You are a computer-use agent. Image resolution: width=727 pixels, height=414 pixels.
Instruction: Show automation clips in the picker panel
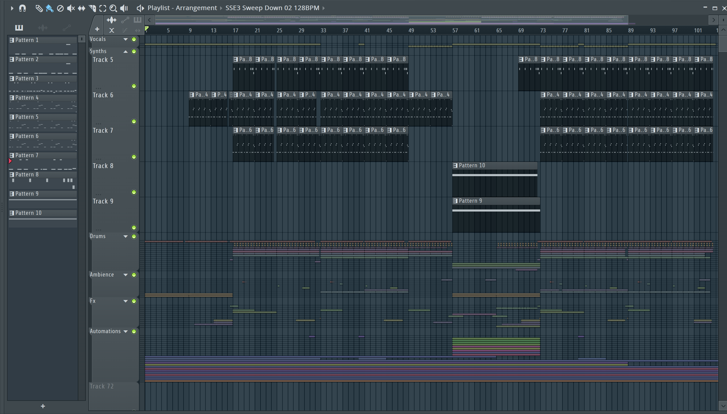point(67,28)
